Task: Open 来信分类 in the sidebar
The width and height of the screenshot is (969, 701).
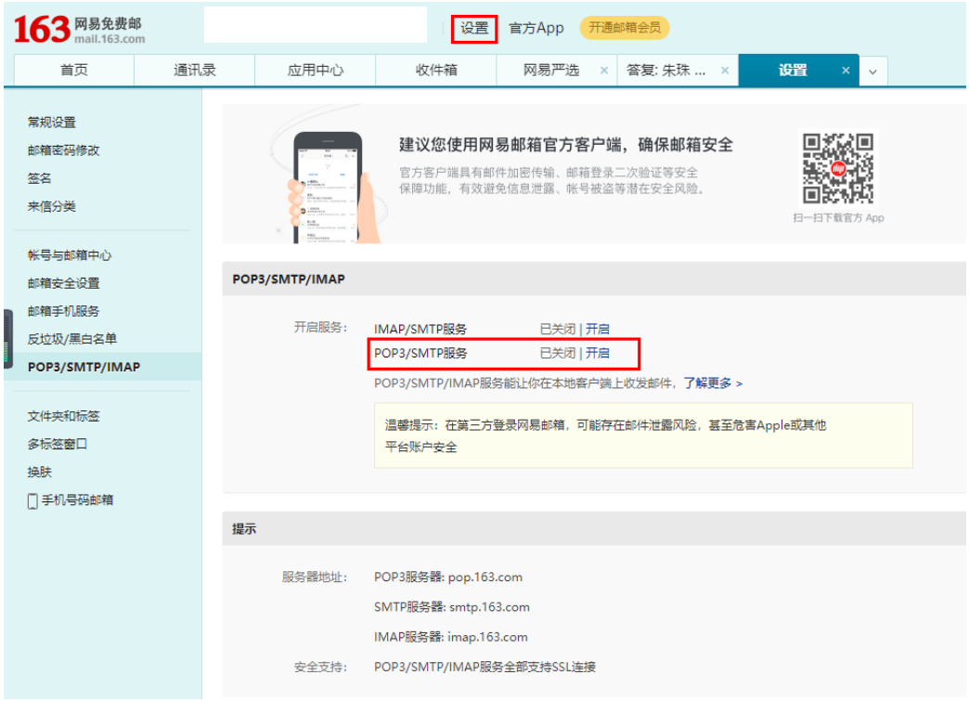Action: [x=52, y=206]
